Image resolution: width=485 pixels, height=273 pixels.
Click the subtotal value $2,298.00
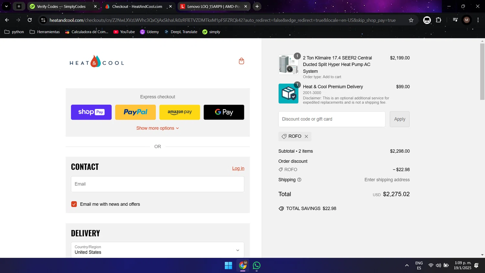[x=400, y=151]
